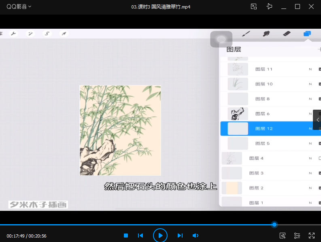Click the blue layers panel icon
The height and width of the screenshot is (242, 321).
(x=307, y=34)
